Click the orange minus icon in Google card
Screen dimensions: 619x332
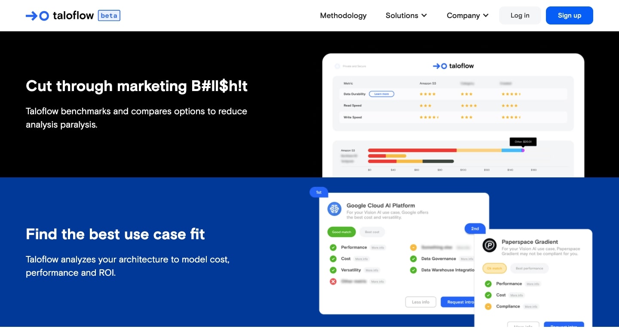(x=413, y=247)
